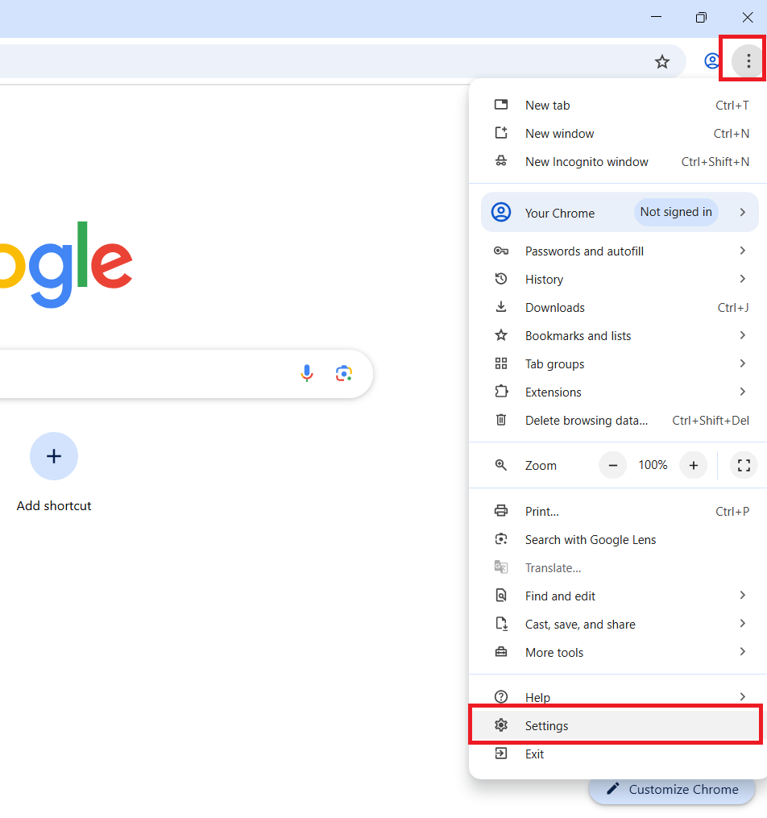Expand Passwords and autofill submenu arrow
Screen dimensions: 767x818
coord(743,251)
